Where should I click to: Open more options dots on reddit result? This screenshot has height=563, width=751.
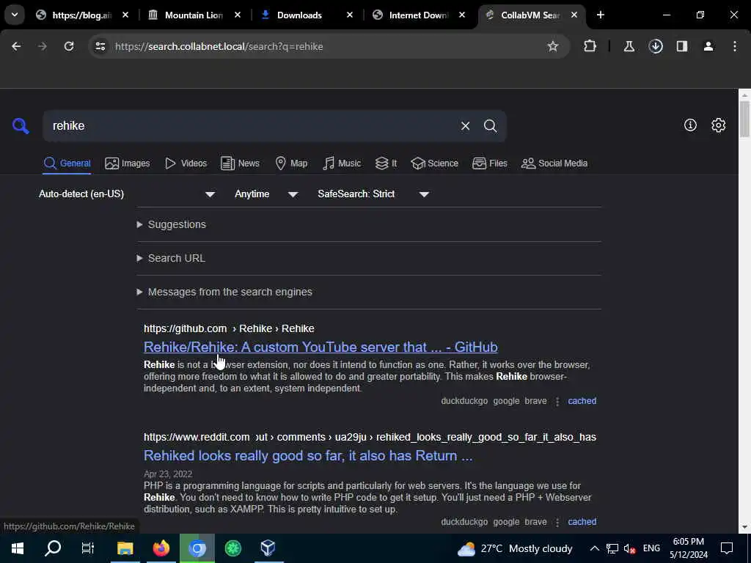tap(557, 522)
